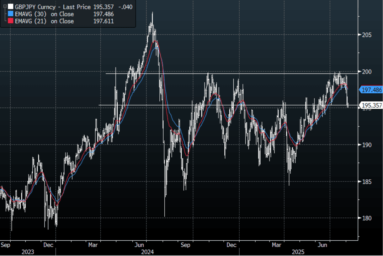
Task: Click the 2023 year label on time axis
Action: 28,252
